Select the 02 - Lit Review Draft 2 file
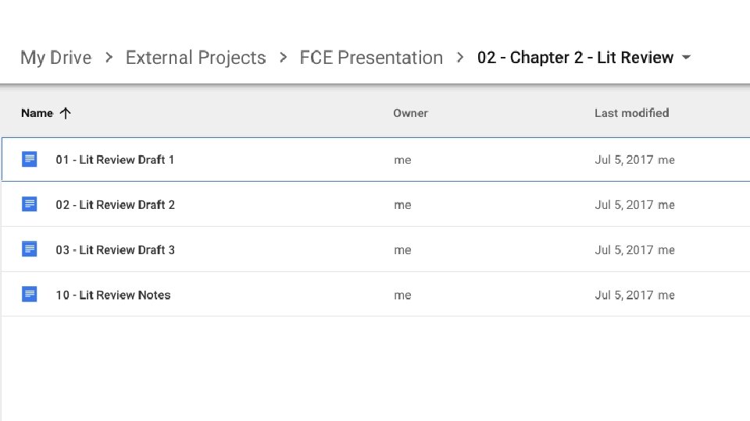This screenshot has width=750, height=421. click(x=115, y=205)
